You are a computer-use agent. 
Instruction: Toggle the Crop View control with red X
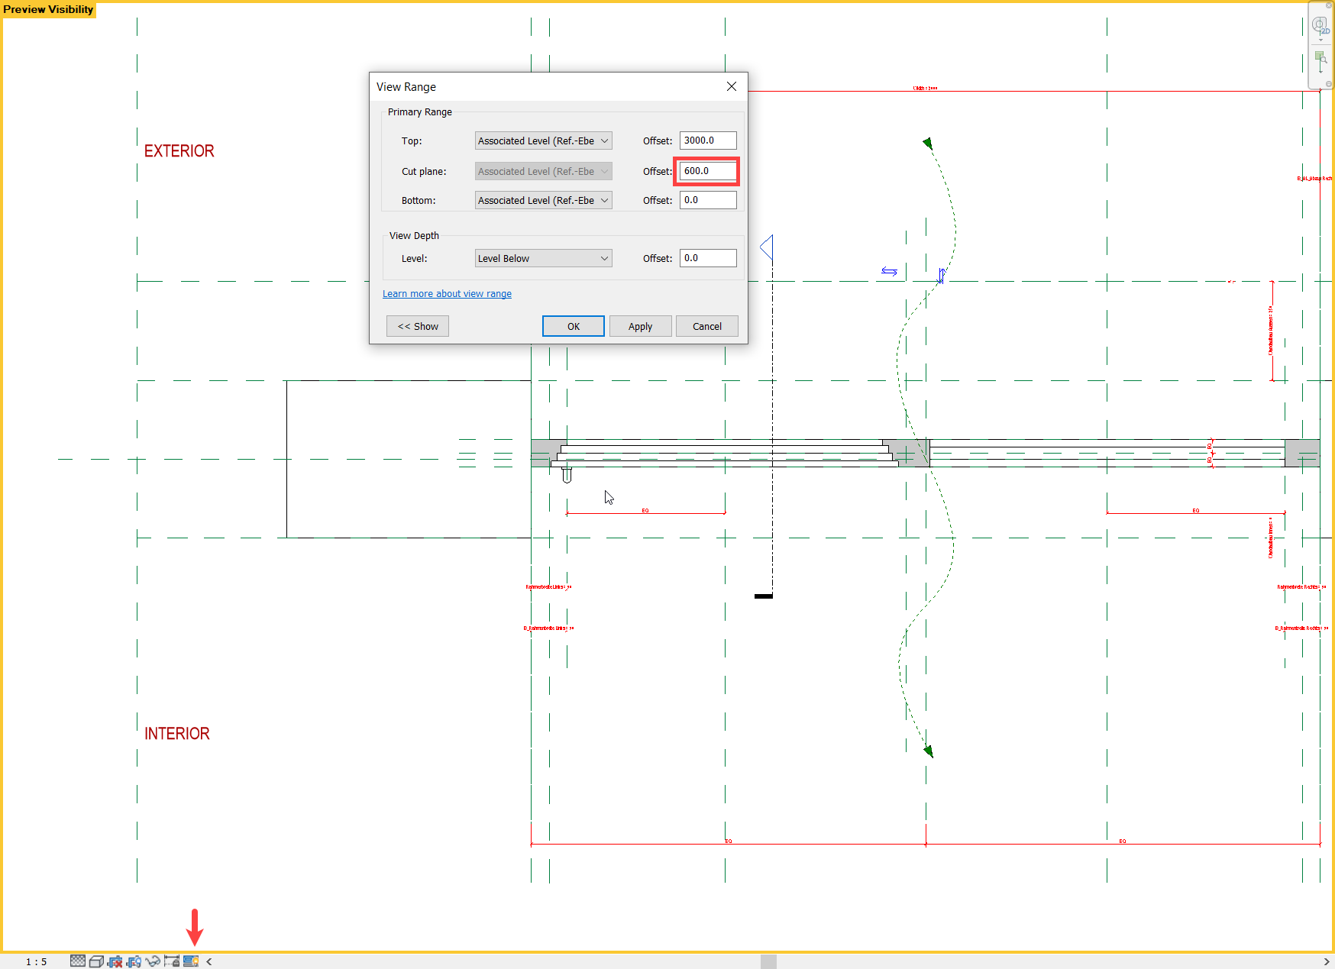point(115,961)
